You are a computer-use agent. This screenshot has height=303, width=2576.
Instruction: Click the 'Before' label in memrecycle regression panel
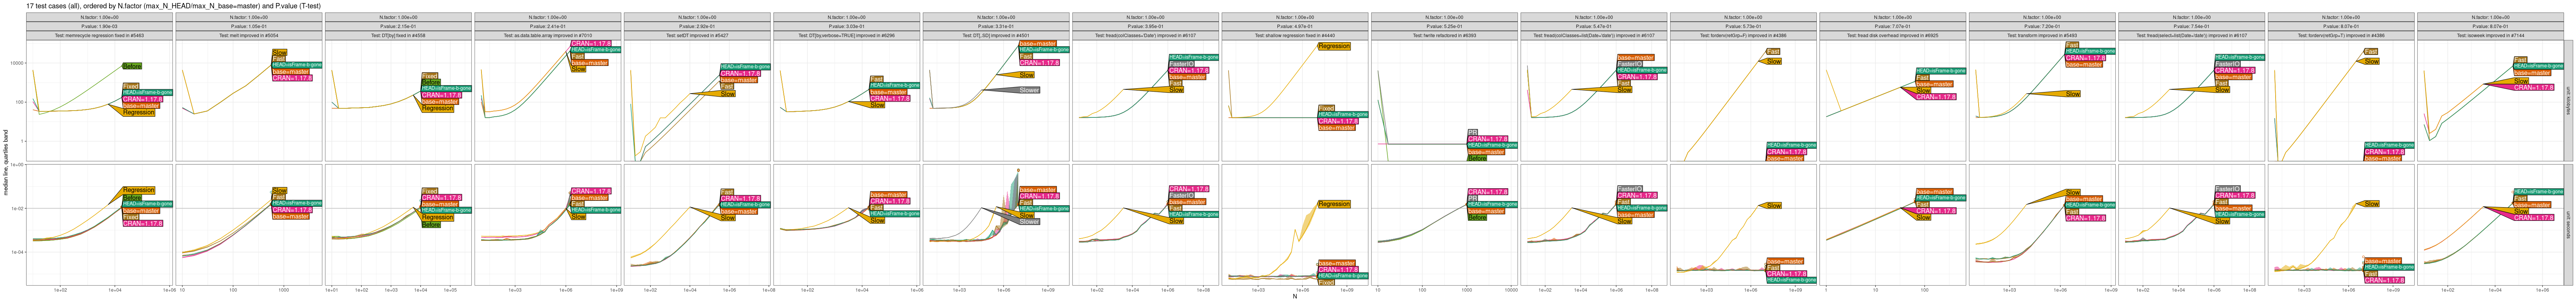[x=131, y=66]
